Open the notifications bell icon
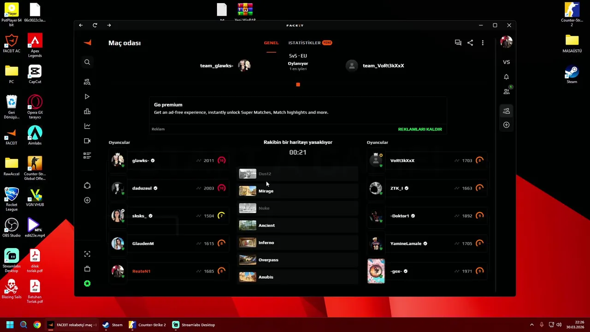590x332 pixels. pos(506,77)
